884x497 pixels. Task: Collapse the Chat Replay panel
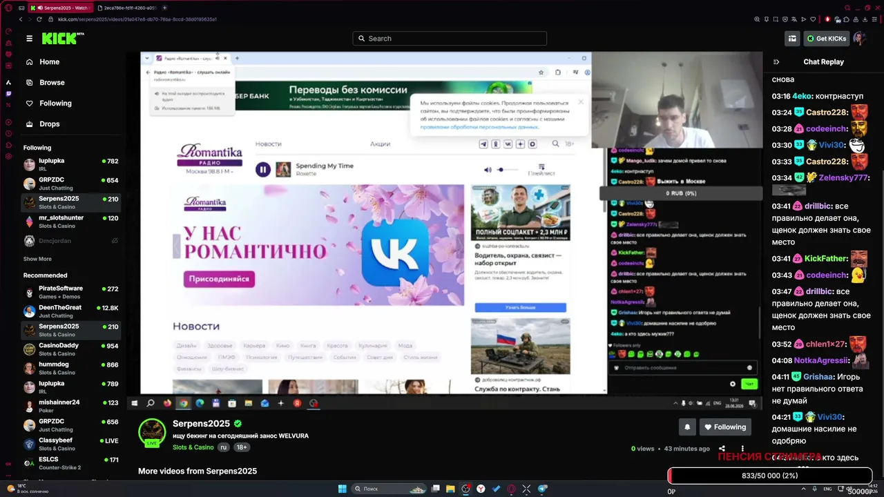(x=776, y=62)
